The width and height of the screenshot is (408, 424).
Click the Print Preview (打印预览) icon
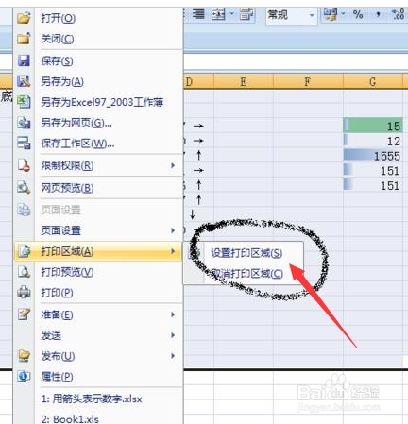24,272
